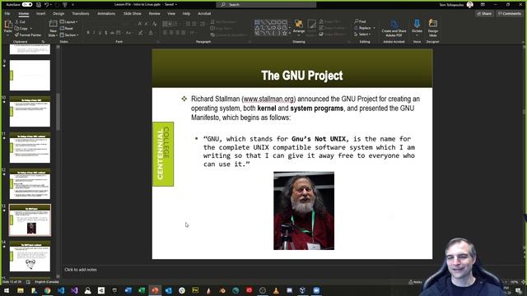The width and height of the screenshot is (527, 296).
Task: Open Outlook from the taskbar
Action: point(168,290)
